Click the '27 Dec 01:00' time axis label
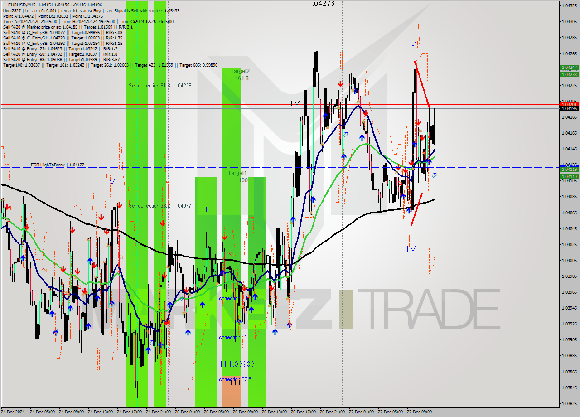The width and height of the screenshot is (580, 417). (361, 412)
